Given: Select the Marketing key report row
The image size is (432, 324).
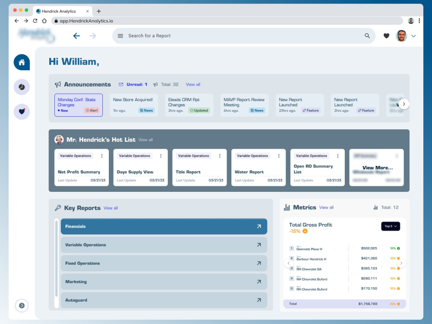Looking at the screenshot, I should coord(164,282).
